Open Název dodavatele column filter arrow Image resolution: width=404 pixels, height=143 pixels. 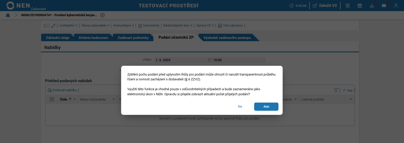tap(114, 99)
